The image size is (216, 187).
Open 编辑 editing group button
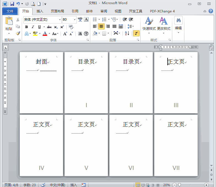[x=178, y=25]
